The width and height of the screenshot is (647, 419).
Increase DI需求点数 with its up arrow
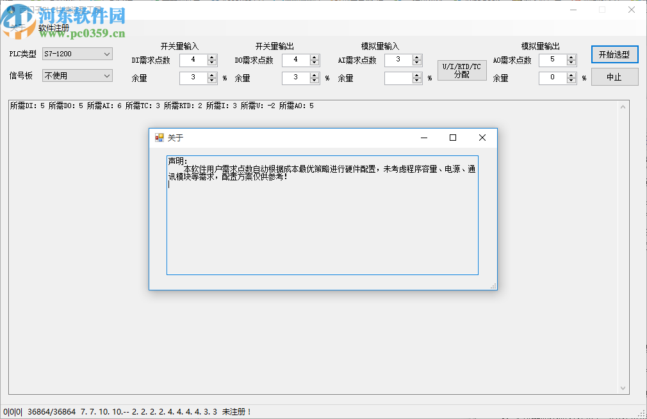[x=211, y=58]
